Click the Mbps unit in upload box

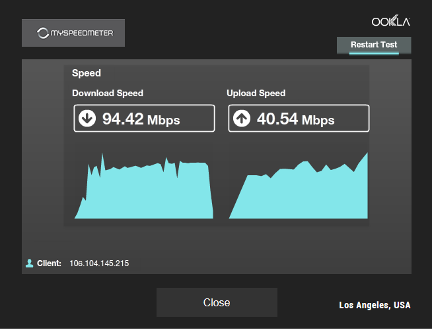318,121
